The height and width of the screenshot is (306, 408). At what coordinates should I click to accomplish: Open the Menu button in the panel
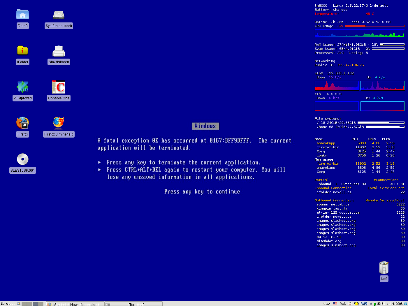[8, 304]
